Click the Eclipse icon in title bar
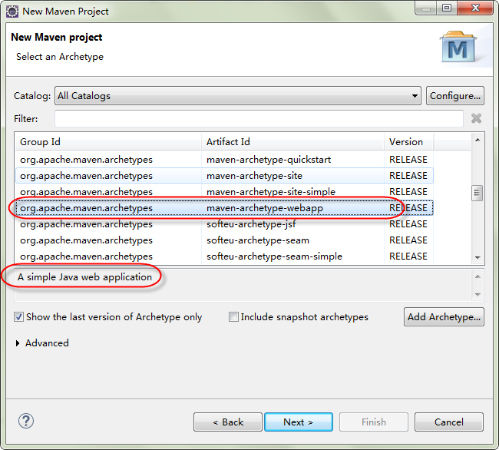 12,12
